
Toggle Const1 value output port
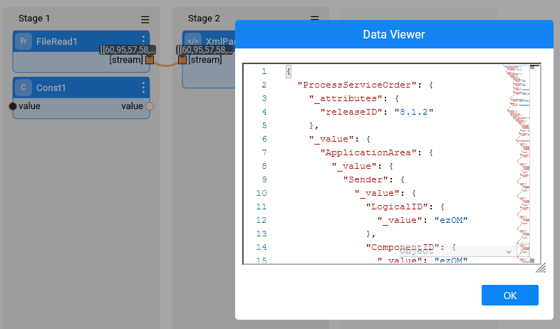coord(150,106)
